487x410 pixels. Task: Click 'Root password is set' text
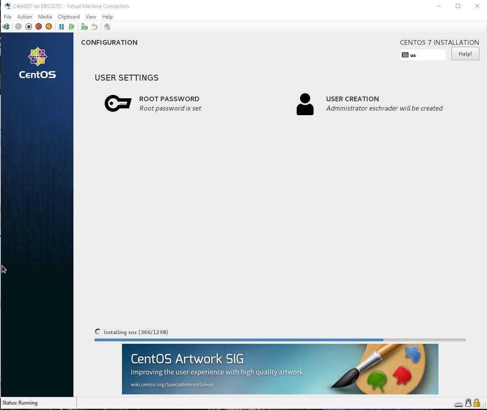pyautogui.click(x=170, y=108)
